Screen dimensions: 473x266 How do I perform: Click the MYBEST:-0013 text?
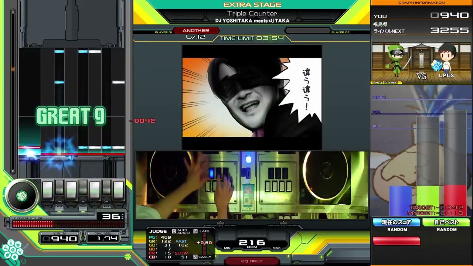(x=435, y=213)
